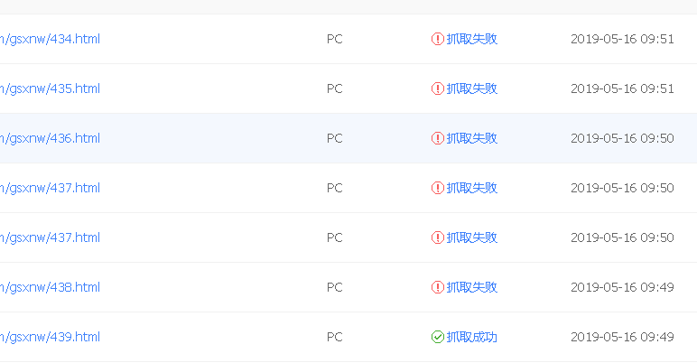The height and width of the screenshot is (363, 697).
Task: Select the timestamp in the 436.html row
Action: click(622, 138)
